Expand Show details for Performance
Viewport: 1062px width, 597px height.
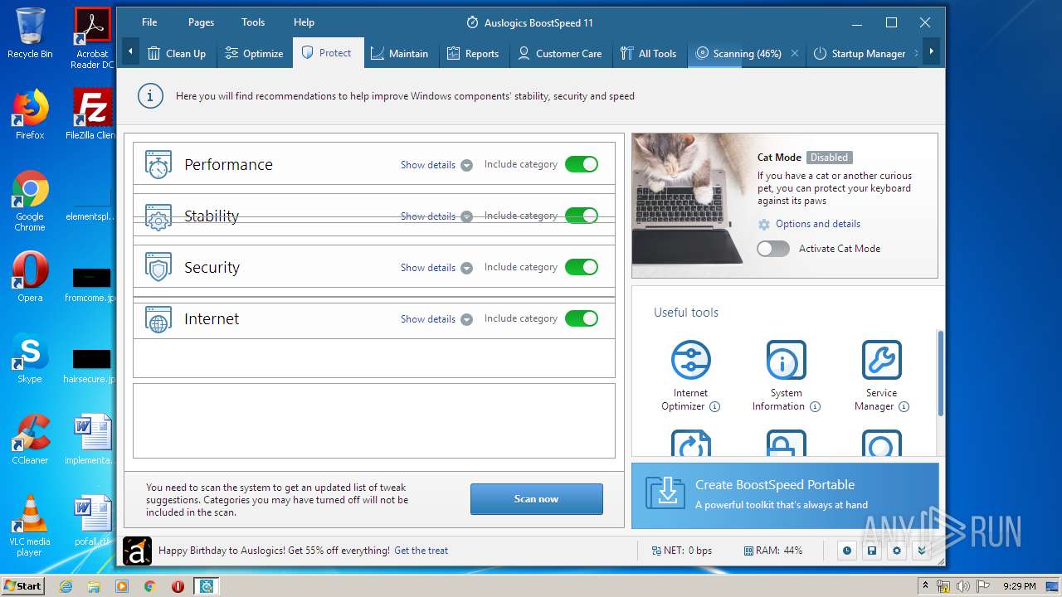(436, 165)
